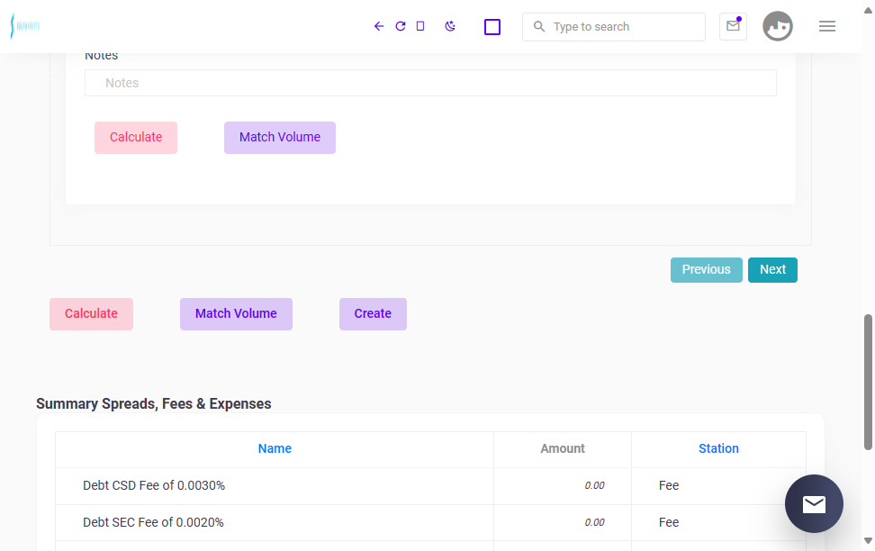Screen dimensions: 875x551
Task: Go to Next step
Action: (772, 269)
